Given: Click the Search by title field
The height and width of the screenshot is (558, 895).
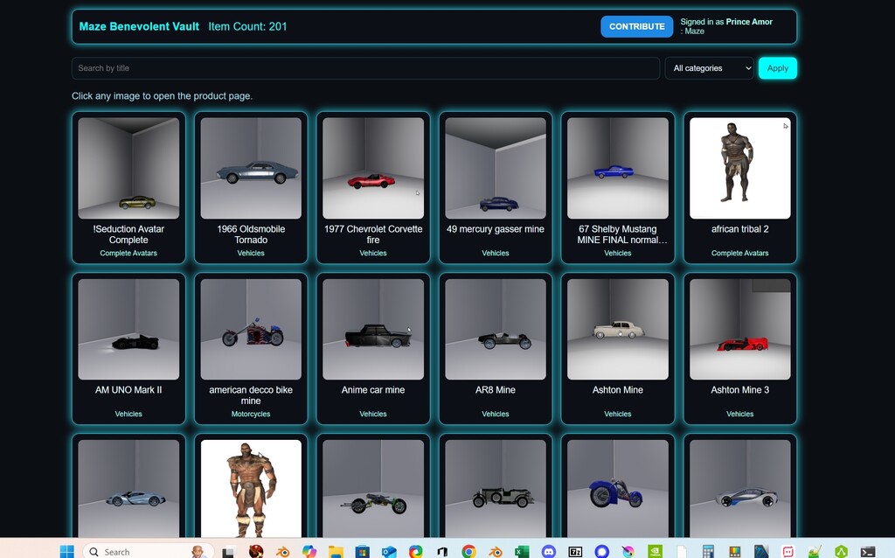Looking at the screenshot, I should pos(365,68).
